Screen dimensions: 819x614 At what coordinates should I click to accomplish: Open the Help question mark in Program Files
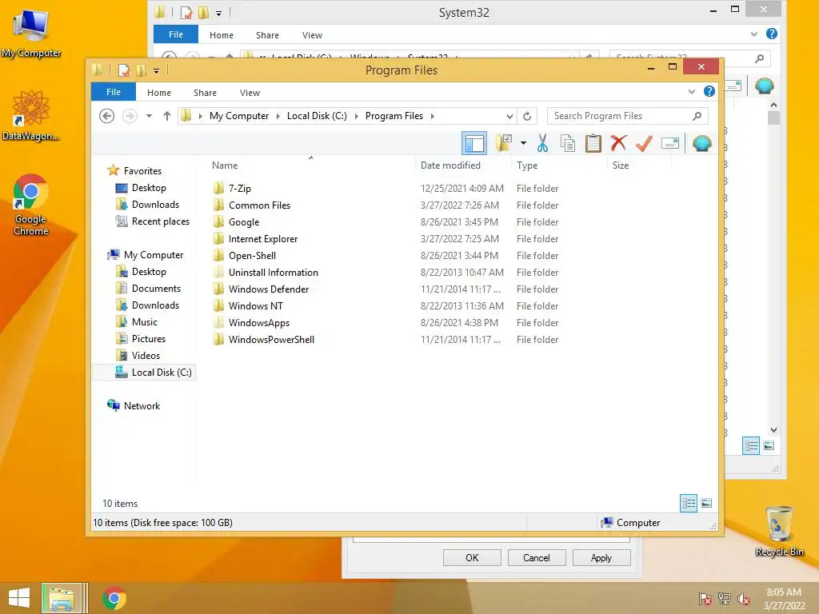pos(709,91)
